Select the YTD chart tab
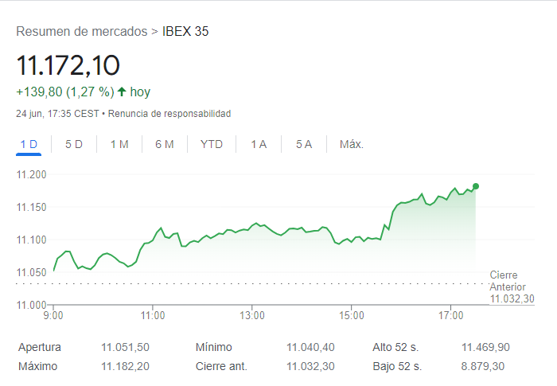 [x=212, y=144]
